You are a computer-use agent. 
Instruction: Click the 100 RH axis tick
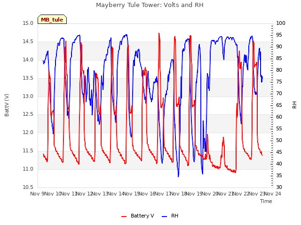tap(280, 23)
